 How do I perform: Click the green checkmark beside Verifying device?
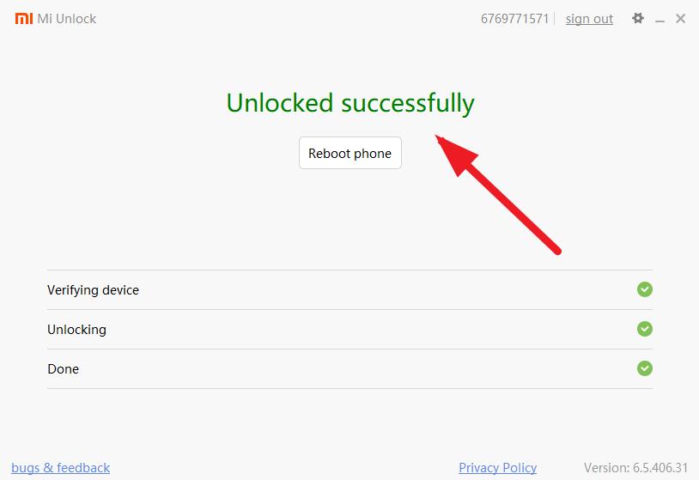point(645,289)
